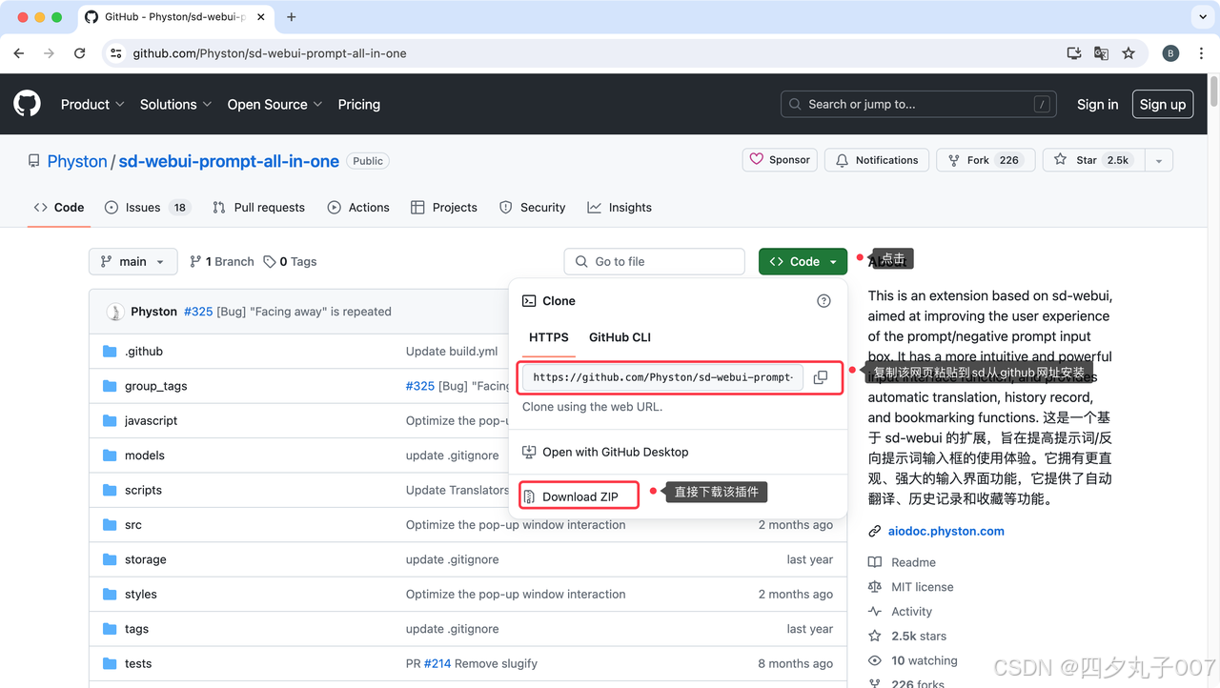Screen dimensions: 1220x688
Task: Open a new browser tab
Action: 291,17
